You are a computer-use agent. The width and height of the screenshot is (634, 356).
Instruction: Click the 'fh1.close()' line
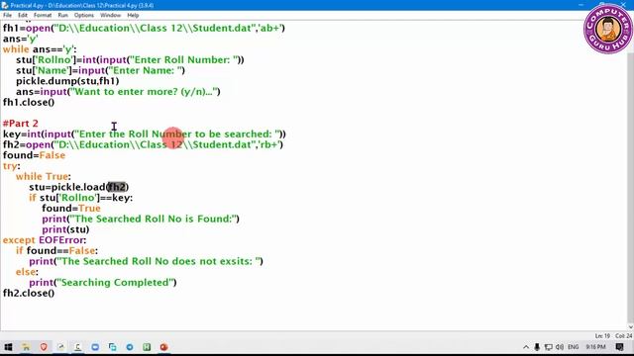pos(29,102)
